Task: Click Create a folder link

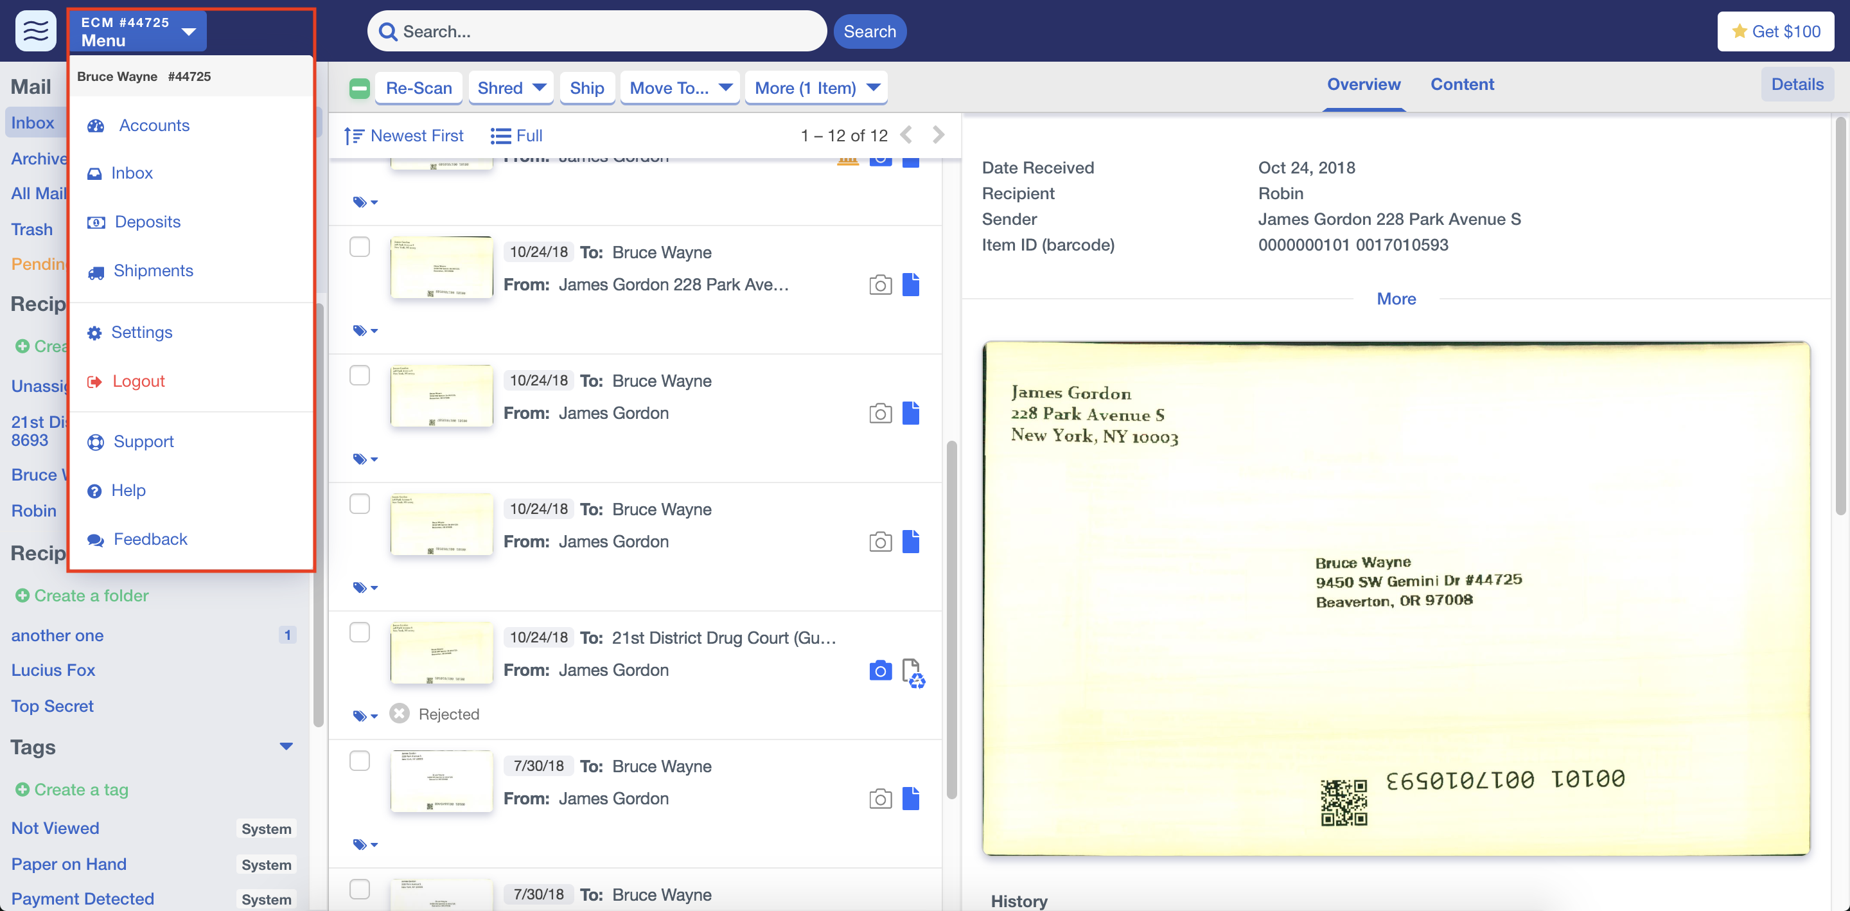Action: pos(82,596)
